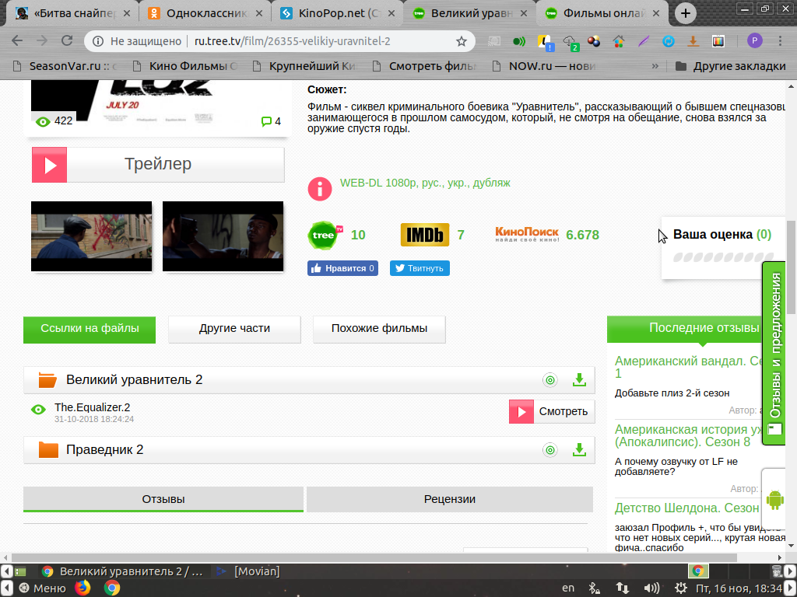Collapse the Великий уравнитель 2 folder
The width and height of the screenshot is (797, 597).
[x=48, y=380]
